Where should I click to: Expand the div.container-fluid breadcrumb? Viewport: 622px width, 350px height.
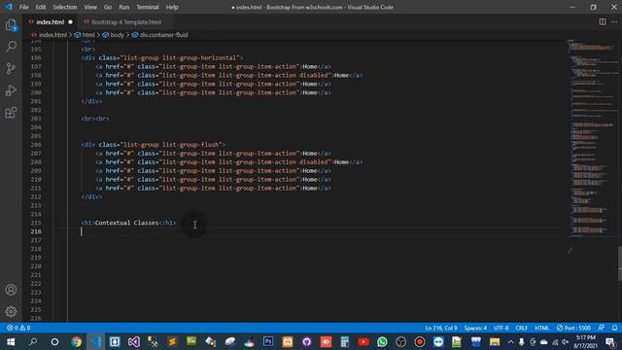pyautogui.click(x=163, y=35)
